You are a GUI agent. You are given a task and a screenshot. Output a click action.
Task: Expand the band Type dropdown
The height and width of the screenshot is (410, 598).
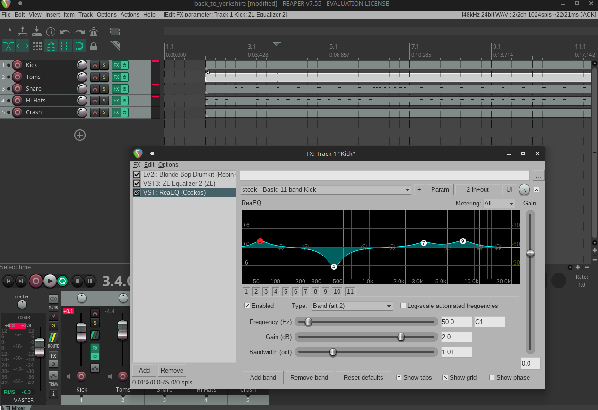[x=352, y=306]
